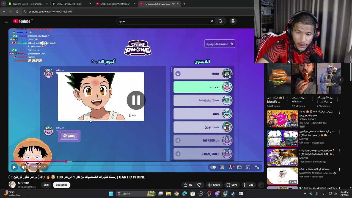Open options for 24:16 MODY81 video

[x=339, y=132]
